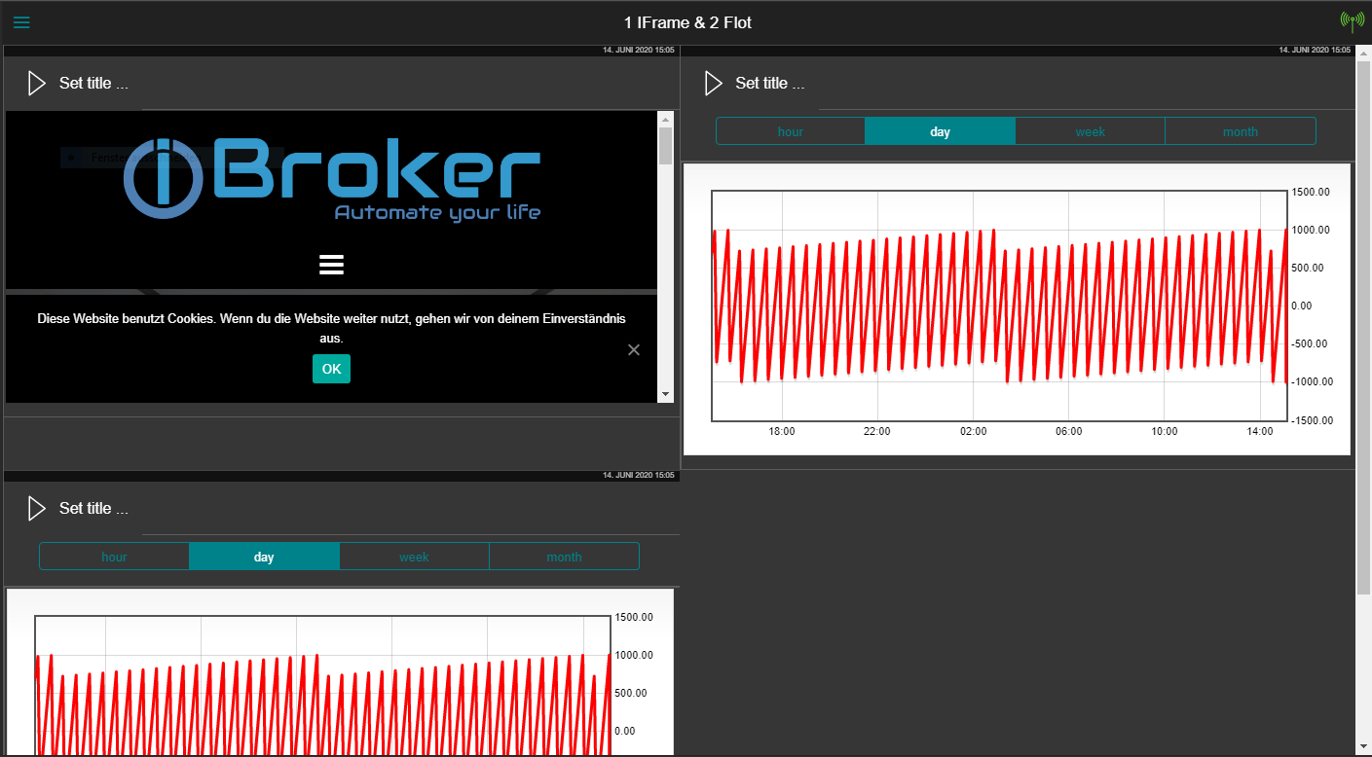Click the 02:00 x-axis label in right chart
The width and height of the screenshot is (1372, 757).
coord(973,432)
